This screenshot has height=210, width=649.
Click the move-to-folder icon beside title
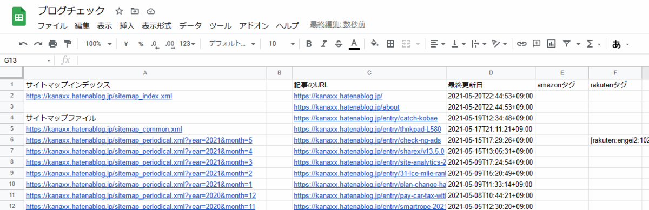click(135, 11)
